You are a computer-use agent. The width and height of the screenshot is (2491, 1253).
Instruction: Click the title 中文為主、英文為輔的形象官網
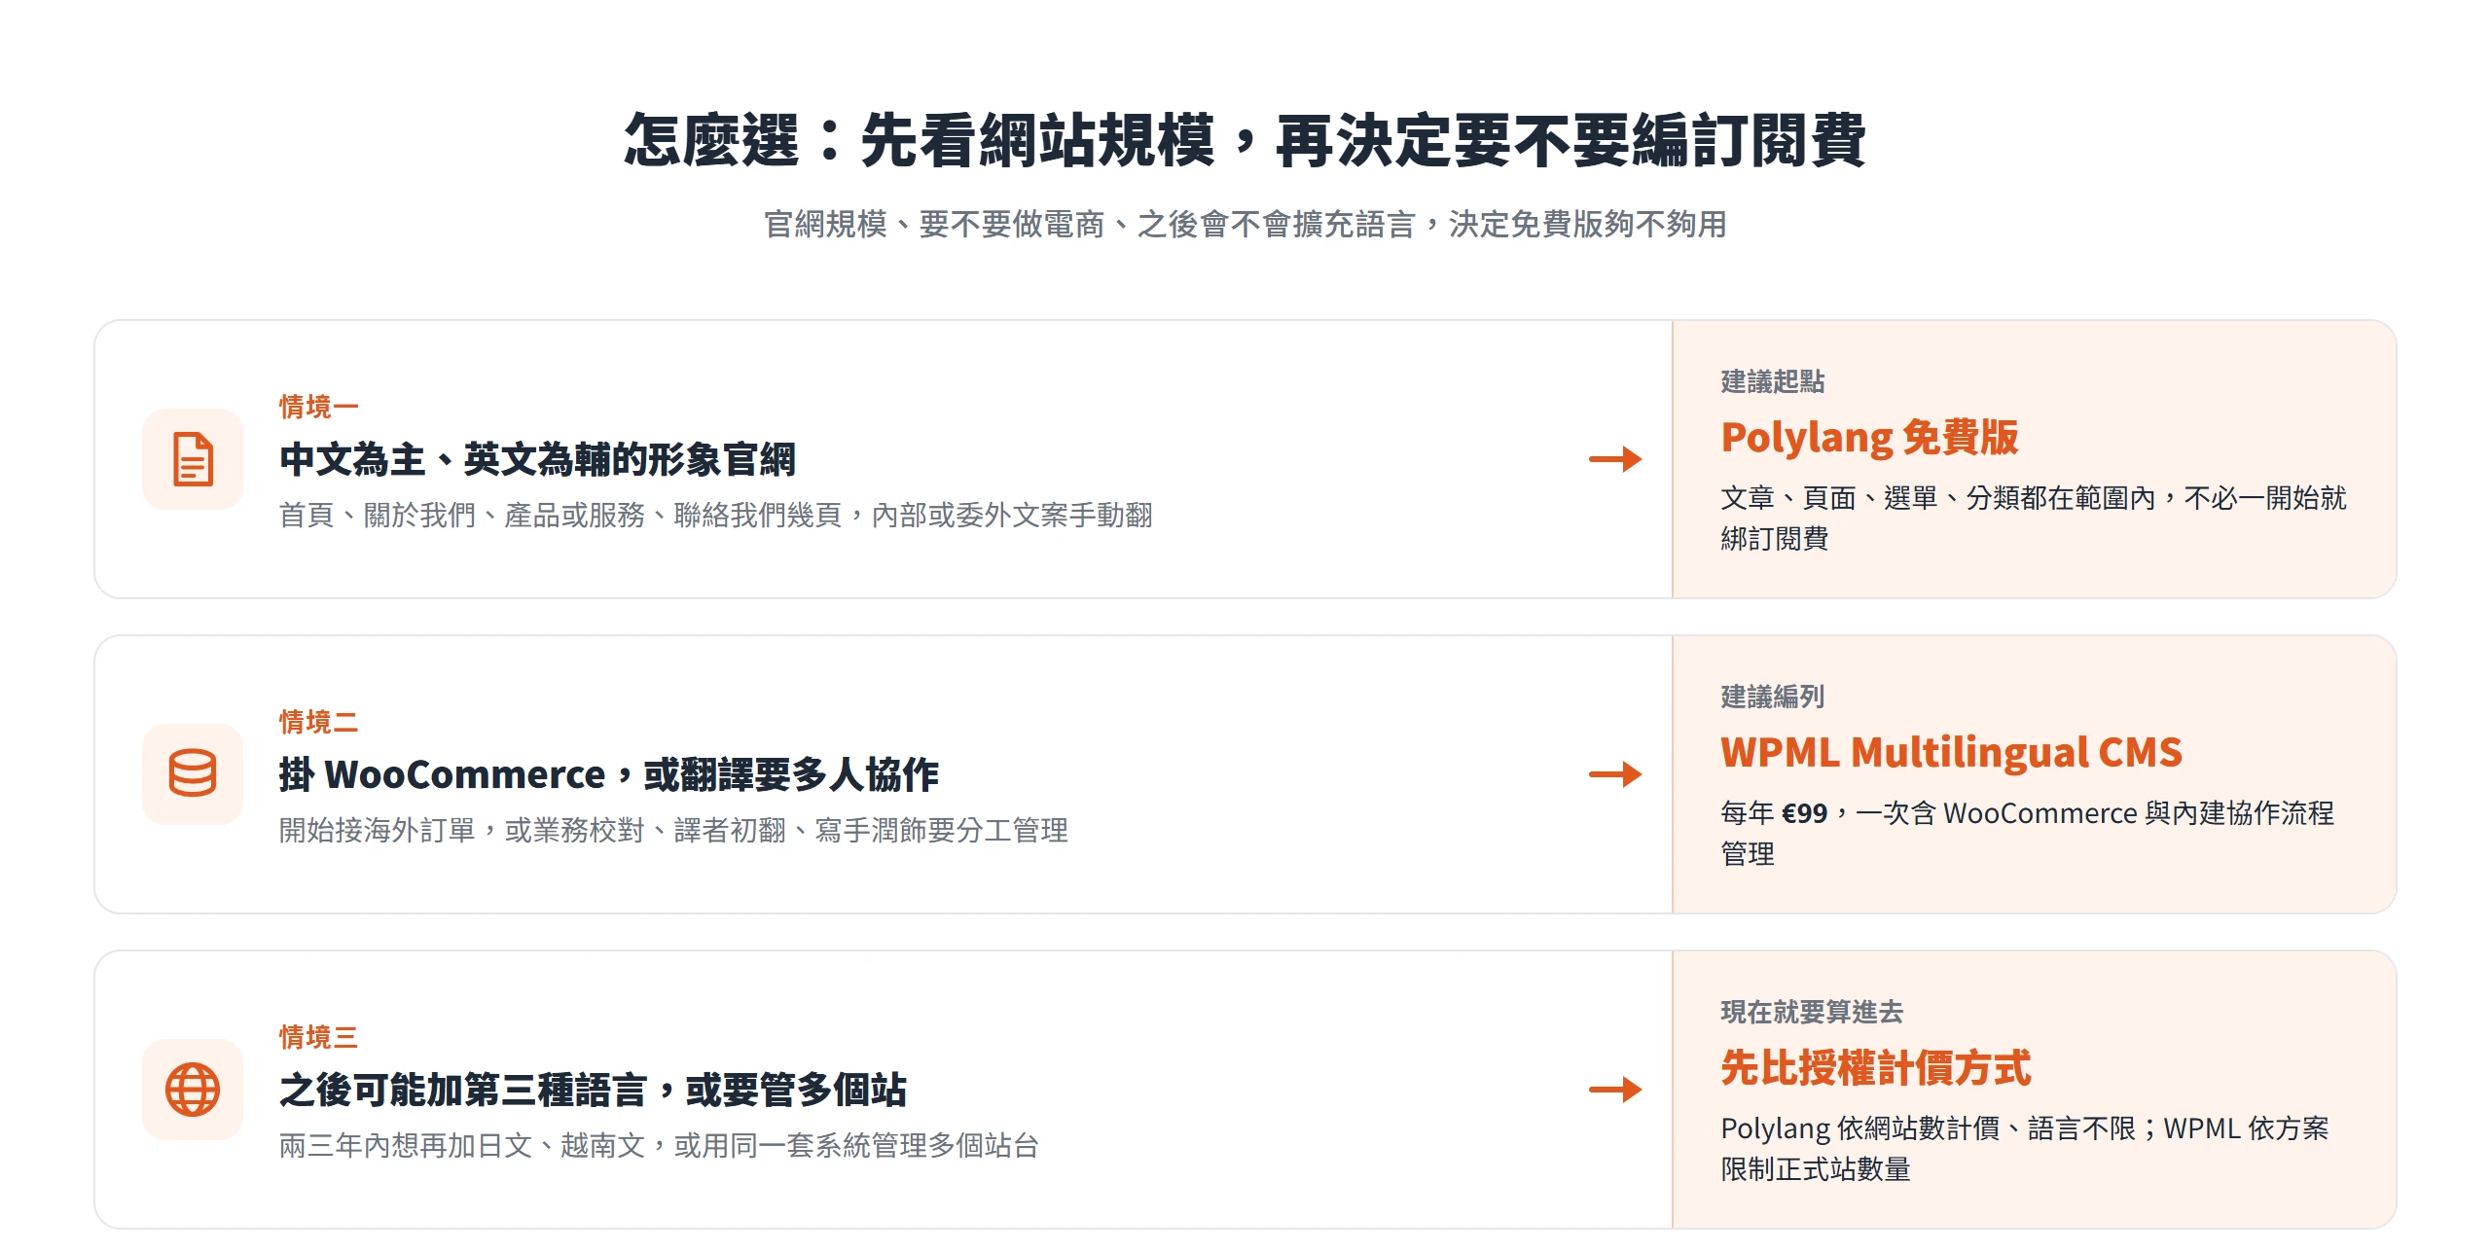click(x=537, y=459)
